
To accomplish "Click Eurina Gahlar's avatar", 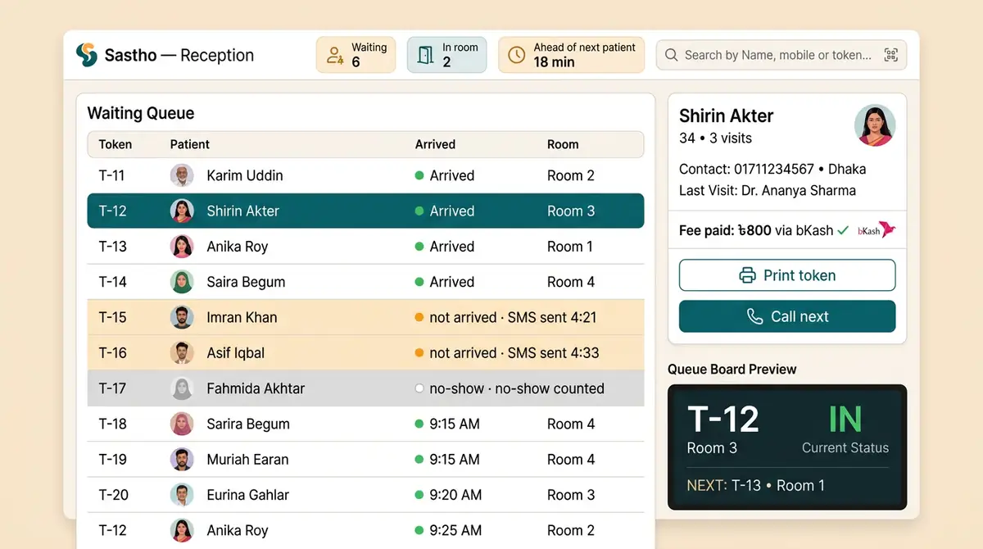I will tap(182, 495).
